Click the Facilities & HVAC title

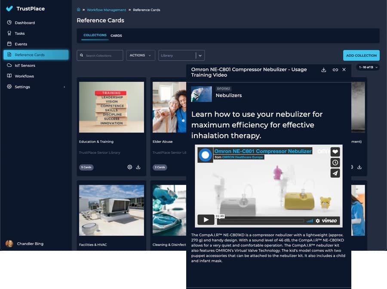pyautogui.click(x=93, y=245)
